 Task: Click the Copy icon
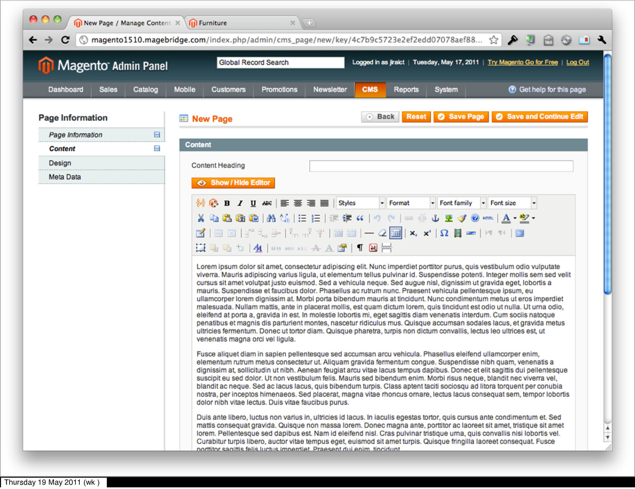click(214, 218)
